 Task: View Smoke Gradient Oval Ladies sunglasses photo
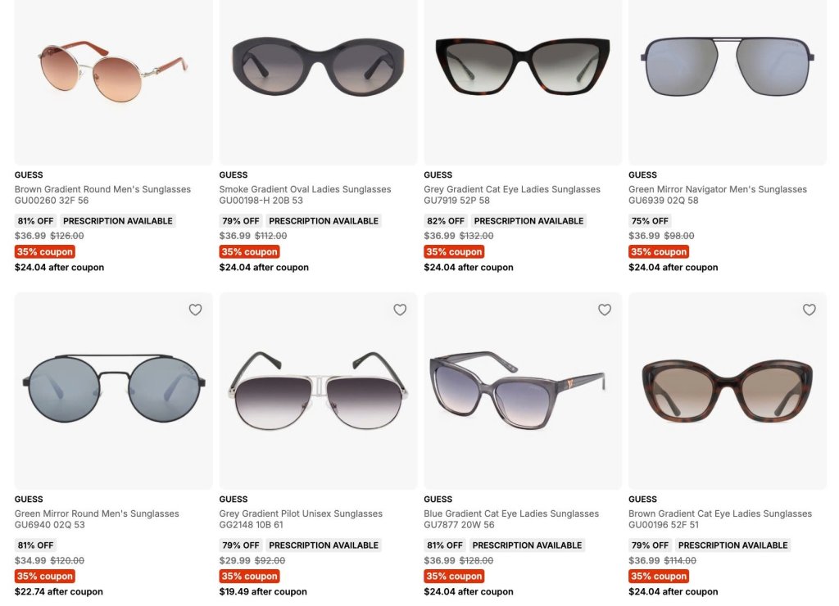[318, 82]
